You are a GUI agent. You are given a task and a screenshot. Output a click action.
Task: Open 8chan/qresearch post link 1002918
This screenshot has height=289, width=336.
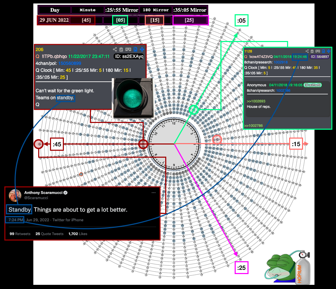(x=281, y=62)
